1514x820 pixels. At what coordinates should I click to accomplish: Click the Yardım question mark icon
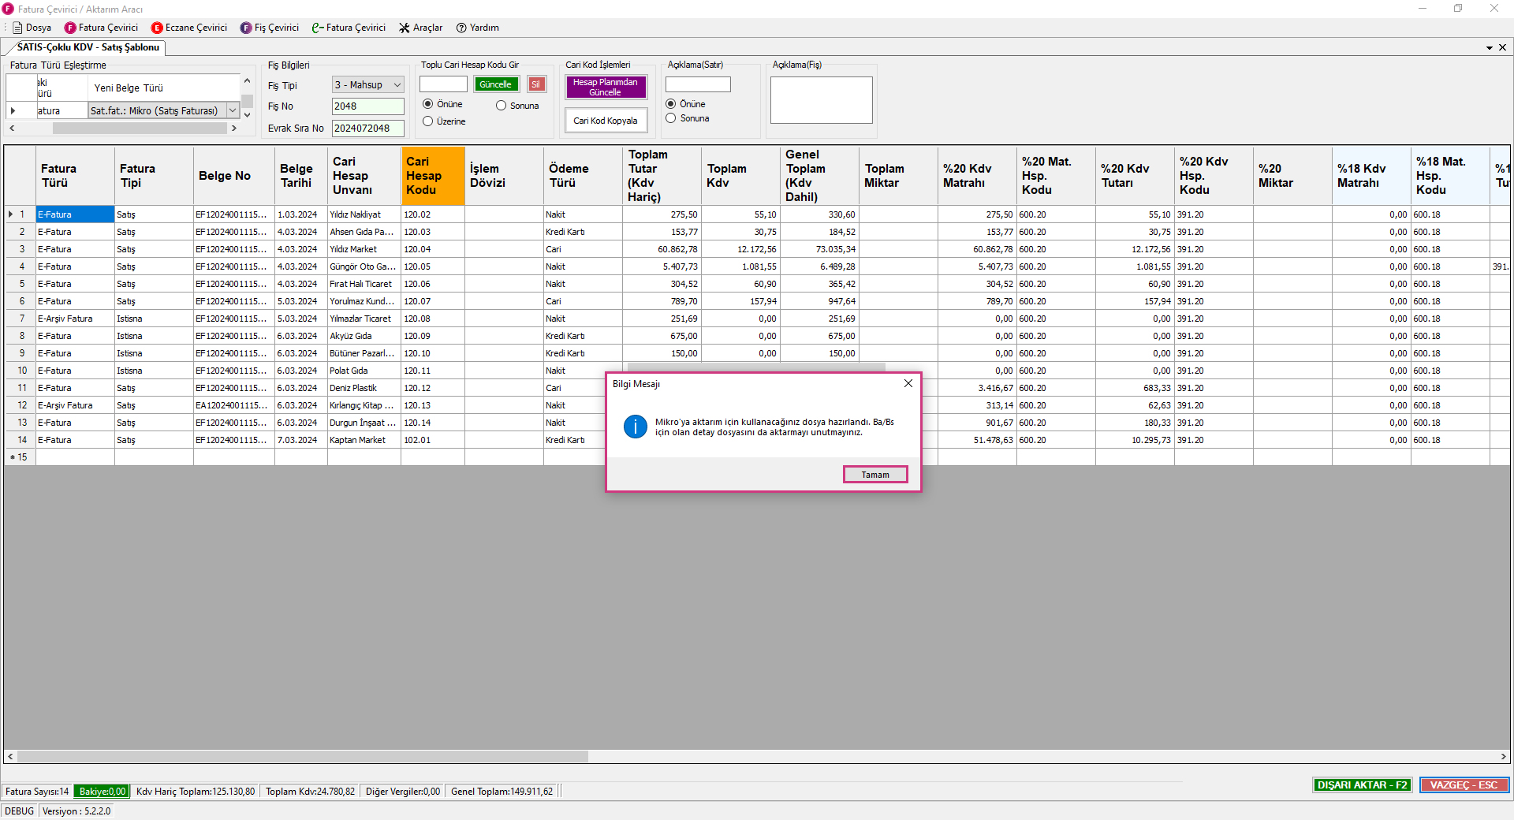click(x=461, y=28)
